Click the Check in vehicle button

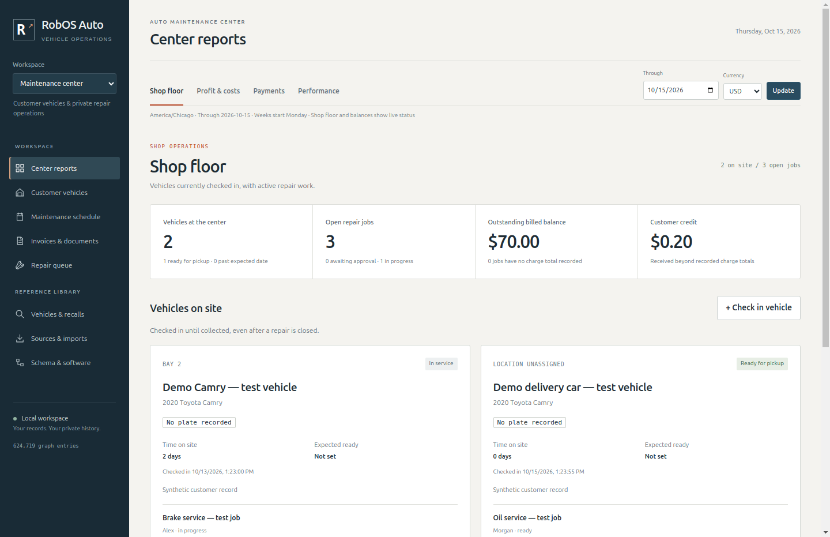pos(759,308)
